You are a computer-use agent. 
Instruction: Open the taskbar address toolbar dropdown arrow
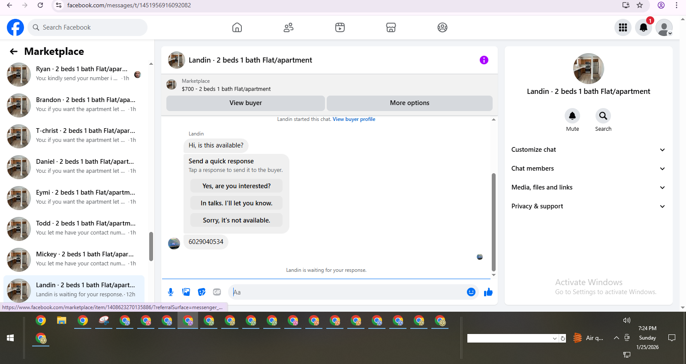coord(555,338)
